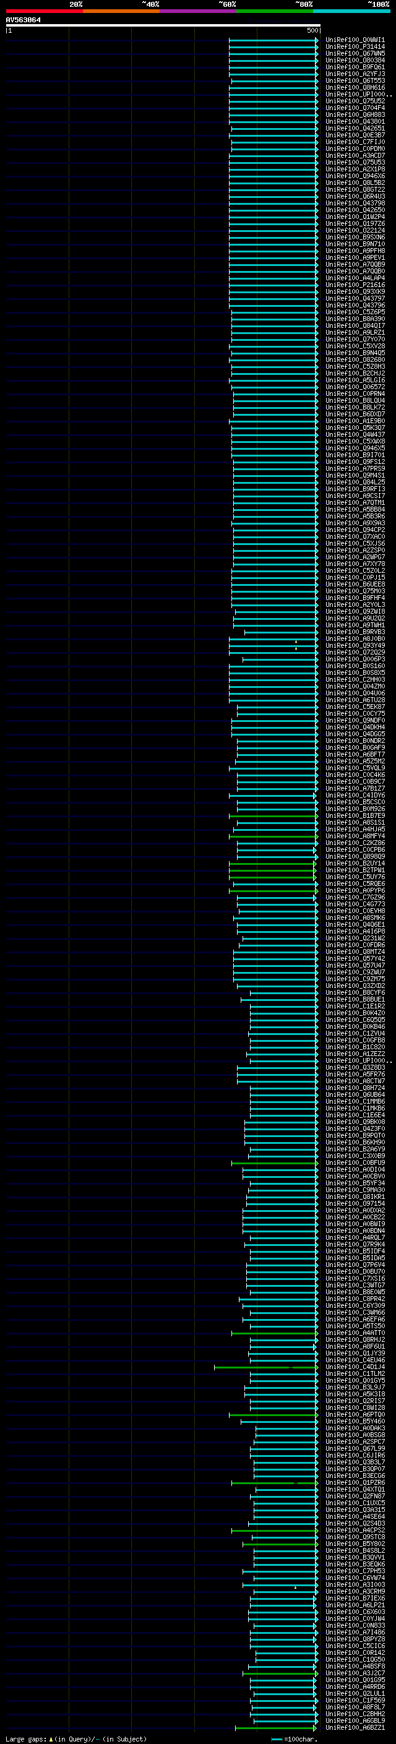Open hit UniRef100_Q6T553

tap(355, 80)
